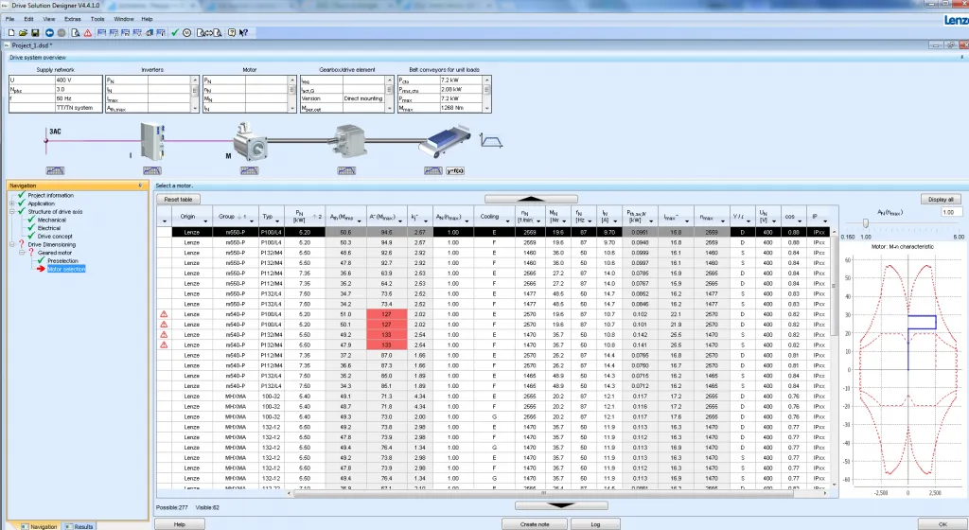
Task: Collapse the Structure of drive axis node
Action: point(11,211)
